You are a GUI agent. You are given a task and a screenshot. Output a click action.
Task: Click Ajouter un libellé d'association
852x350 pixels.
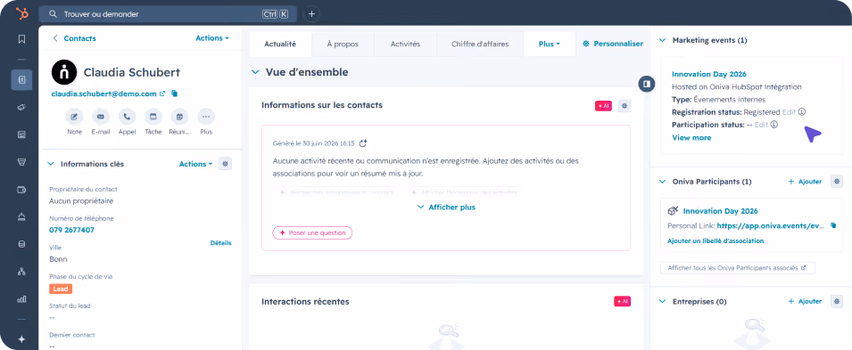tap(716, 241)
